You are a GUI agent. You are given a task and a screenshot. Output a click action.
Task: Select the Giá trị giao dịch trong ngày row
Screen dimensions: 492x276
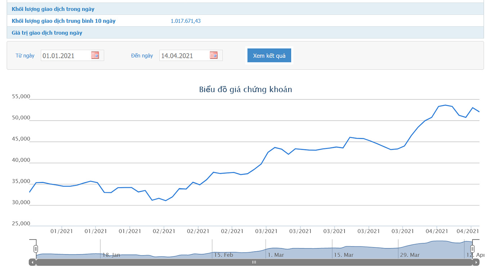[47, 33]
